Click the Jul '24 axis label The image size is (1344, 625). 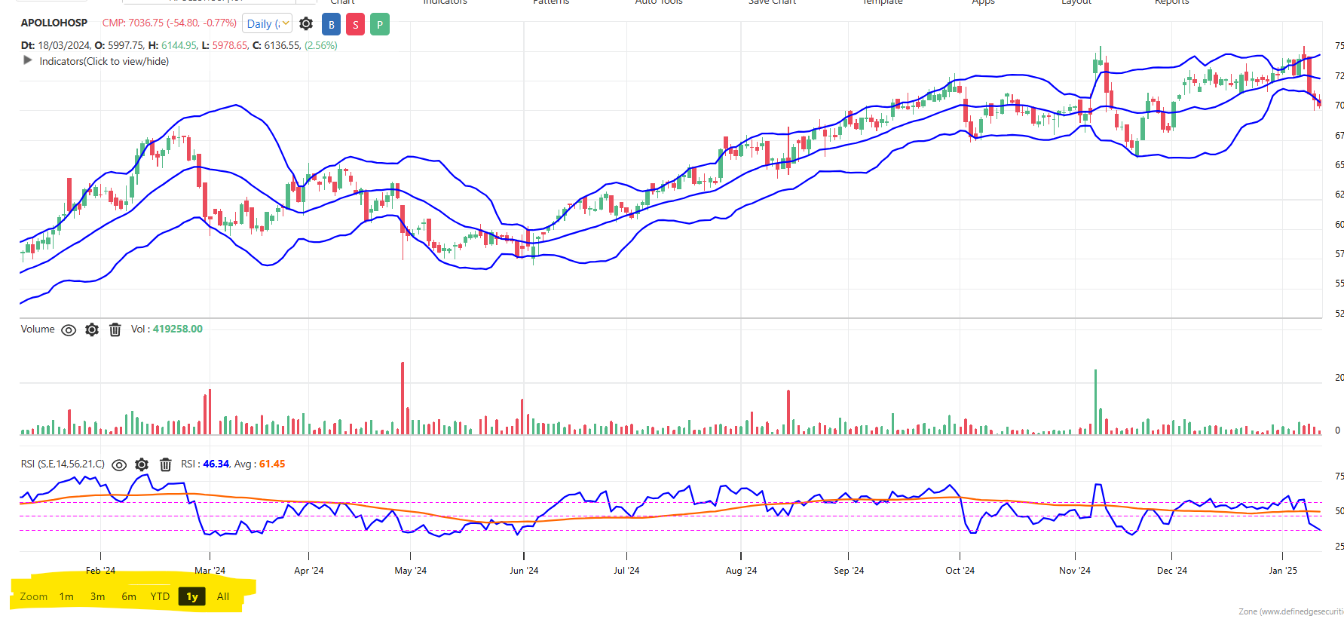626,571
